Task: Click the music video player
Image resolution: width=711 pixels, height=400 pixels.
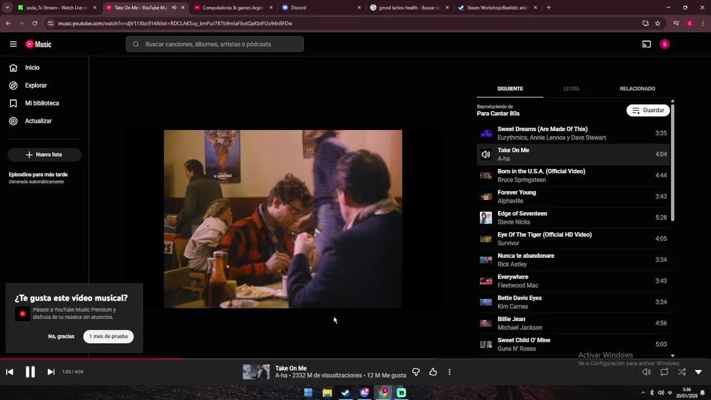Action: click(283, 219)
